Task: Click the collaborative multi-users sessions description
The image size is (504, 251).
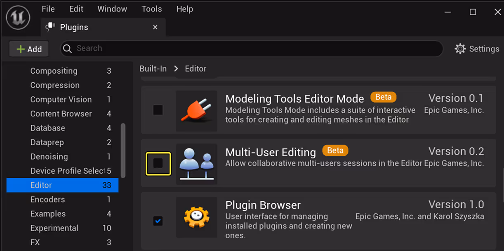Action: (x=324, y=163)
